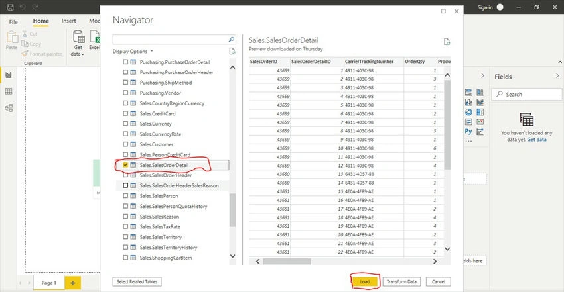The width and height of the screenshot is (564, 292).
Task: Click the Fields pane Search box
Action: point(527,94)
